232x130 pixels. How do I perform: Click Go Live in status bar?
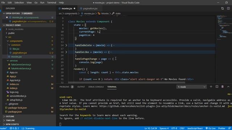[x=211, y=129]
